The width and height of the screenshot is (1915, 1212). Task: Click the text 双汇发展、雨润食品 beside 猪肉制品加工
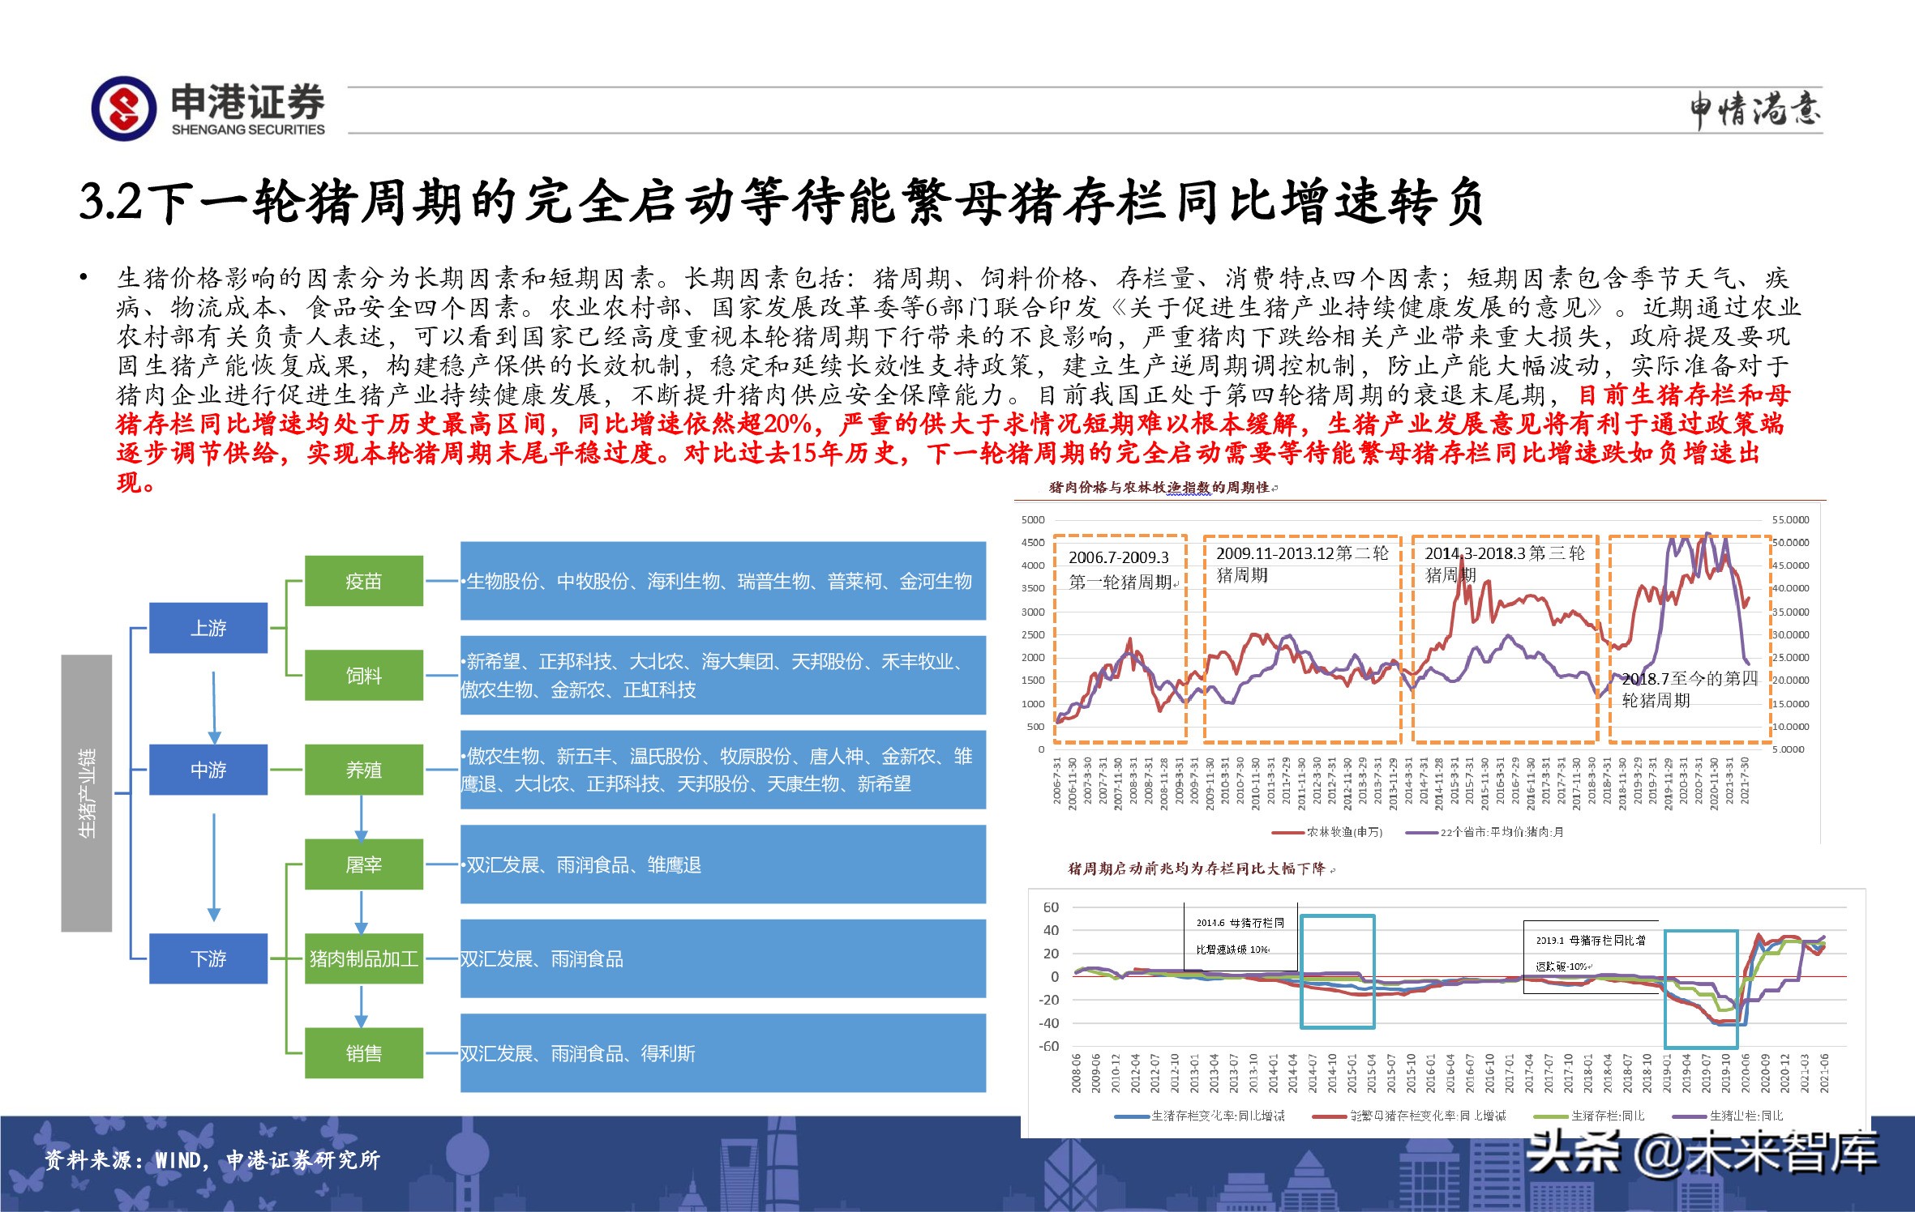click(542, 959)
